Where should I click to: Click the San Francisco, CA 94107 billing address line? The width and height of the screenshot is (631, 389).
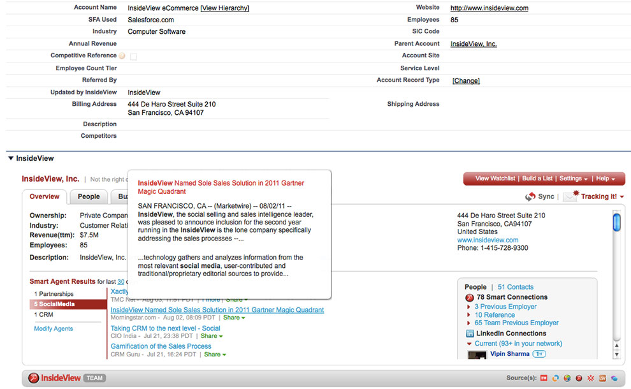coord(166,113)
